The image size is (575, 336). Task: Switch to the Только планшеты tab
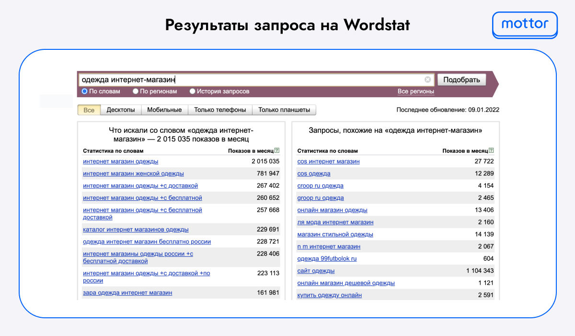[284, 110]
